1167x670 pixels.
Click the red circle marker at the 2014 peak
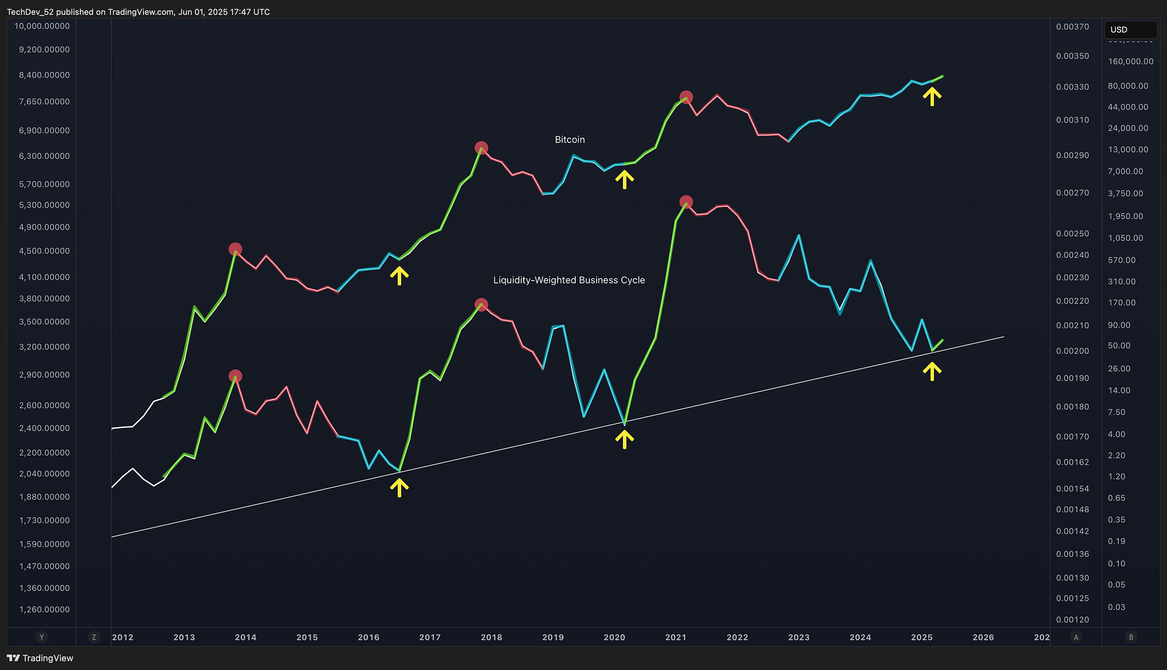[236, 249]
